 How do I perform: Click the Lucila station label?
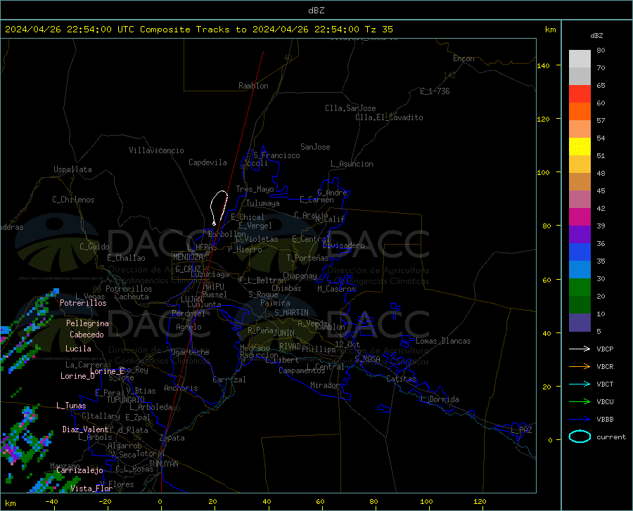(x=78, y=349)
